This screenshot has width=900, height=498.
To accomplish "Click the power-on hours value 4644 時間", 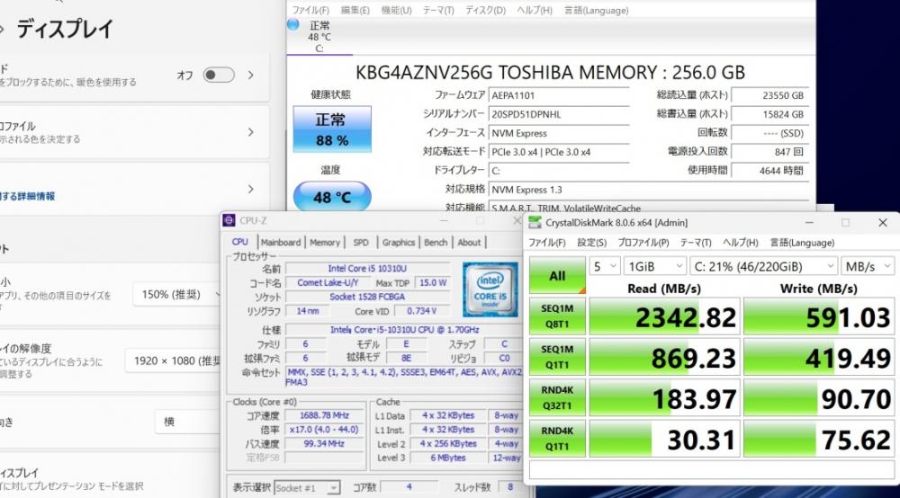I will click(769, 171).
